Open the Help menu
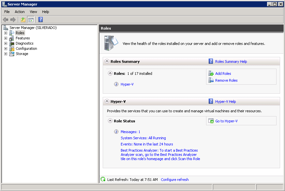 45,12
